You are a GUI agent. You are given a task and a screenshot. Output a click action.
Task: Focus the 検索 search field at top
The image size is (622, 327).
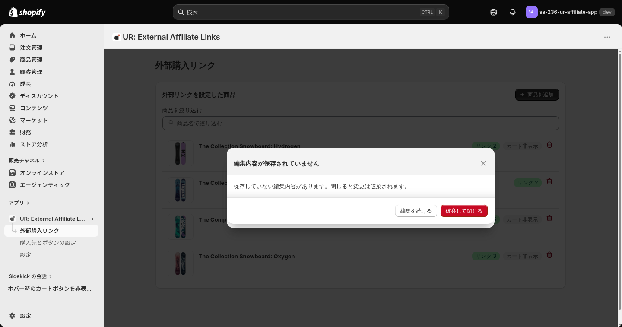(x=311, y=12)
